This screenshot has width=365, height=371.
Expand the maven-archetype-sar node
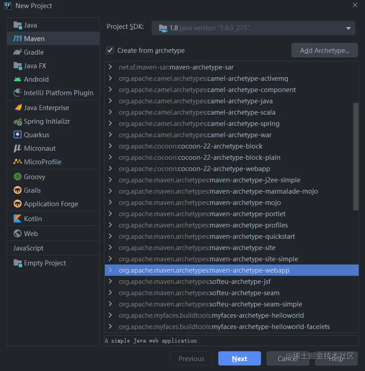(110, 67)
